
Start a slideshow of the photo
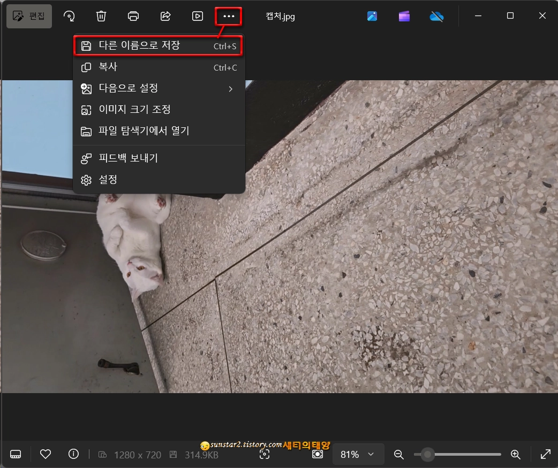[197, 16]
